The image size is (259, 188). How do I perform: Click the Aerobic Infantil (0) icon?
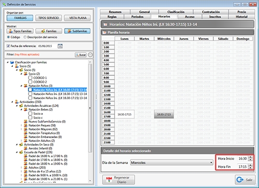pyautogui.click(x=25, y=148)
